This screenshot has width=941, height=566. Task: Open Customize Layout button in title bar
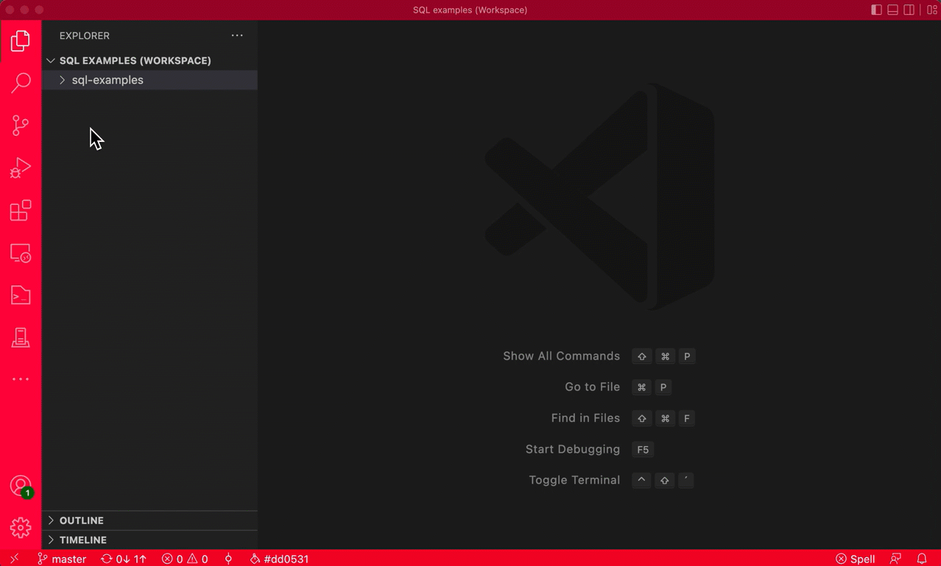[x=931, y=10]
